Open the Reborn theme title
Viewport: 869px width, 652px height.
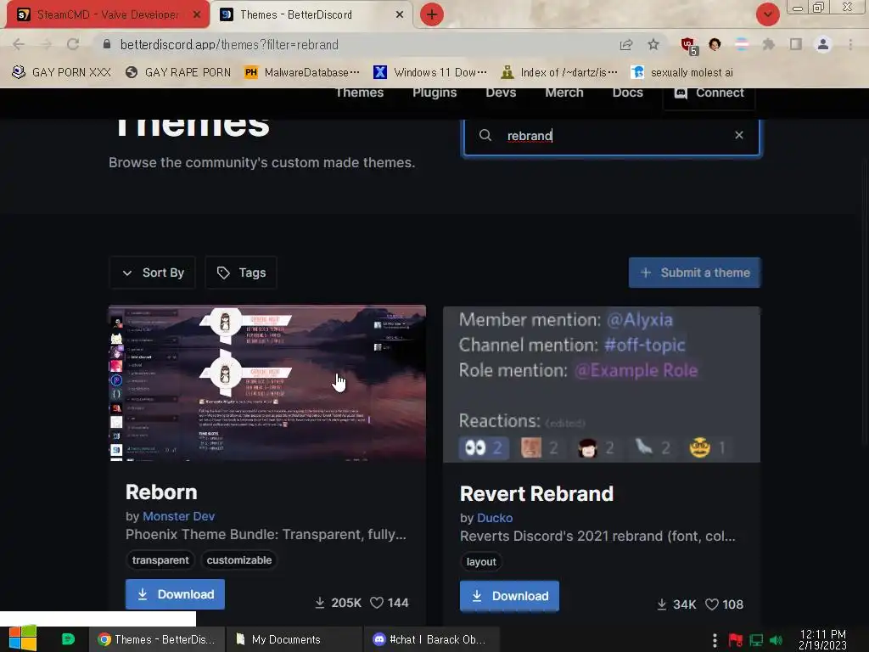click(x=161, y=492)
